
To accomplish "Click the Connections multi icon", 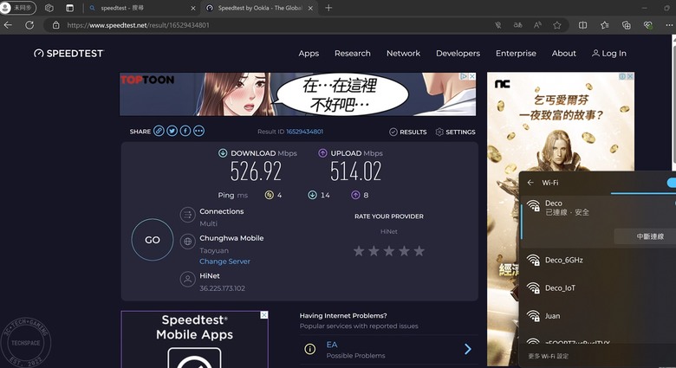I will coord(187,215).
